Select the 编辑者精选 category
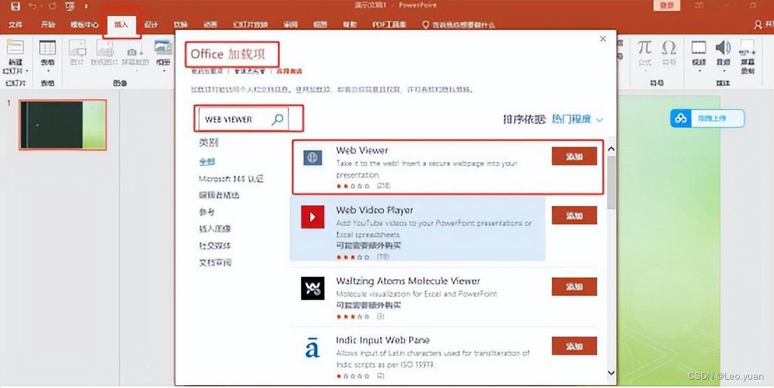The width and height of the screenshot is (774, 388). point(219,195)
